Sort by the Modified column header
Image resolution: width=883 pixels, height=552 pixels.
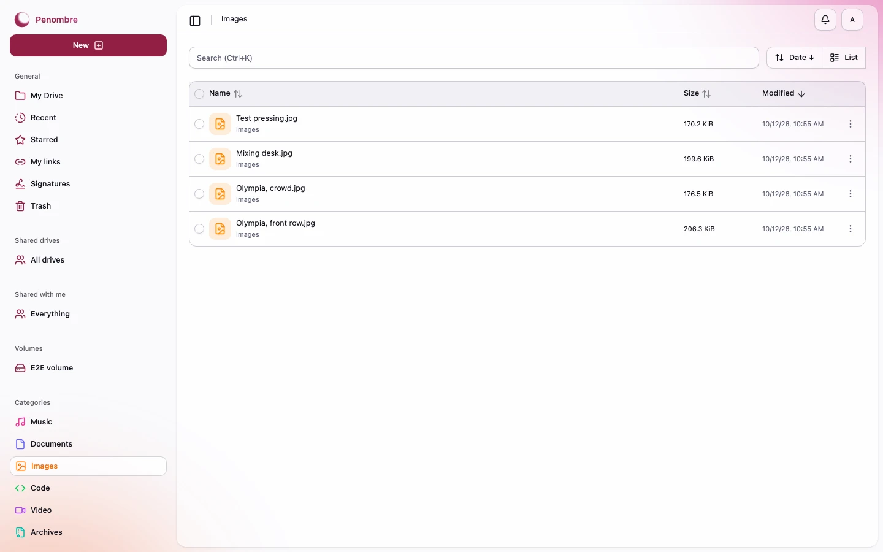pyautogui.click(x=784, y=93)
